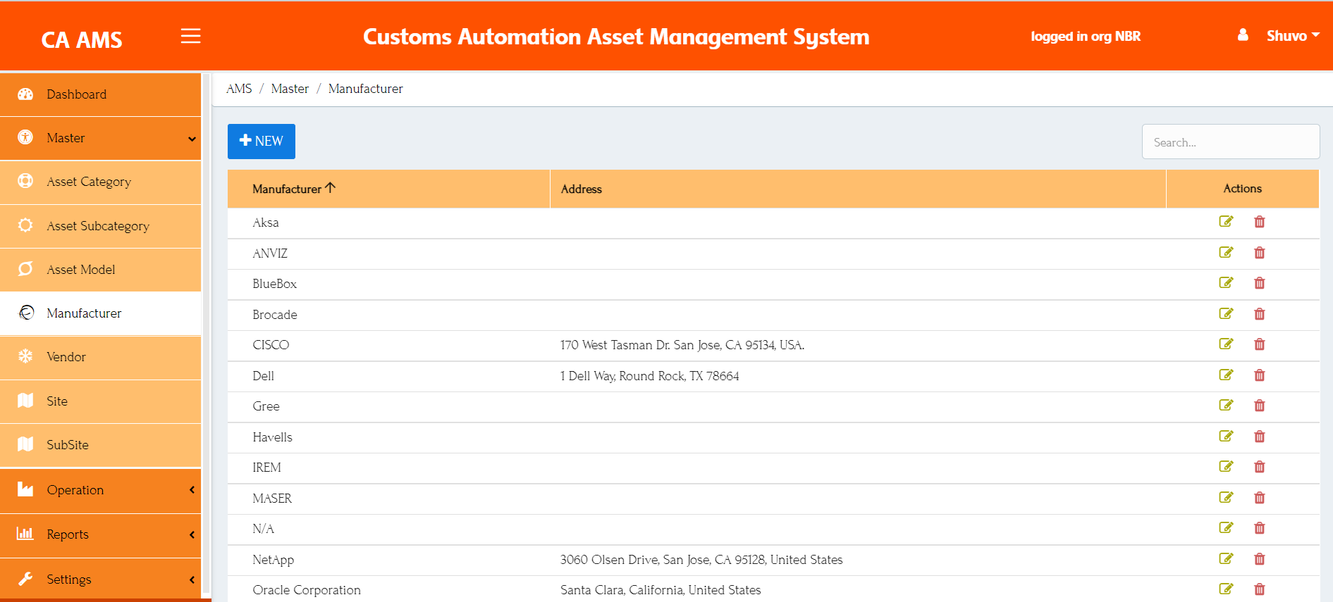This screenshot has height=602, width=1333.
Task: Edit the CISCO record
Action: [x=1227, y=344]
